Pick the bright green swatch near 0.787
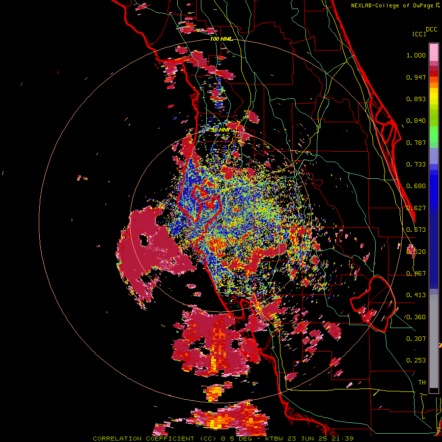 434,137
